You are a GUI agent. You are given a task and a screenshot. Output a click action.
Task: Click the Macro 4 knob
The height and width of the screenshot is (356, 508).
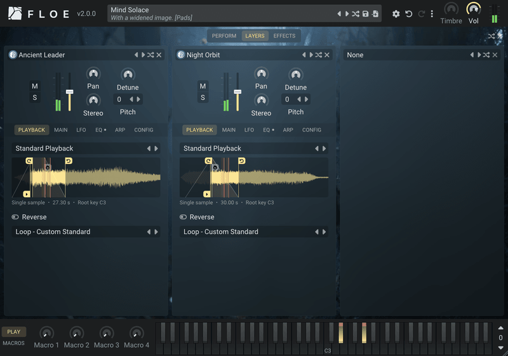click(x=137, y=333)
